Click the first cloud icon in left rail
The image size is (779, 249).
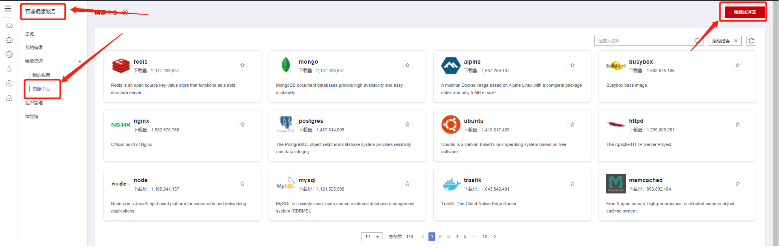pyautogui.click(x=9, y=26)
